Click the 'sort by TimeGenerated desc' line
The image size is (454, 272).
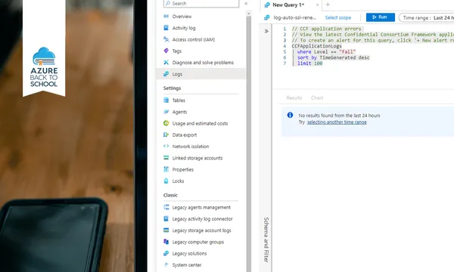tap(333, 57)
